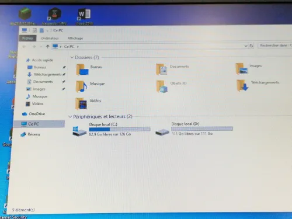
Task: Click the Forward arrow navigation button
Action: click(34, 47)
